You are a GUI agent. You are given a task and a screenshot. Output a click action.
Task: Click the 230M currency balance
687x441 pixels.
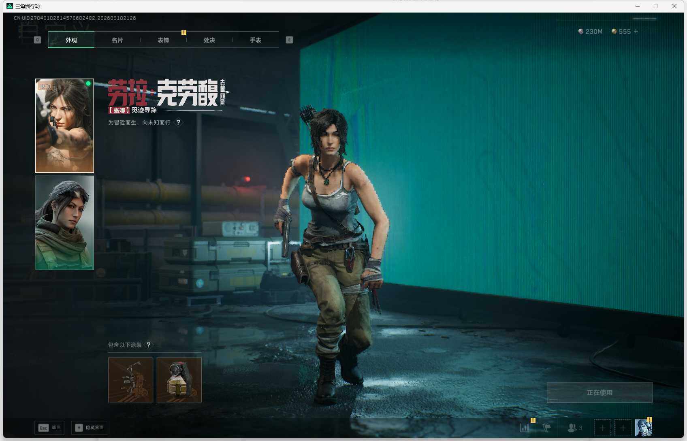pyautogui.click(x=590, y=31)
